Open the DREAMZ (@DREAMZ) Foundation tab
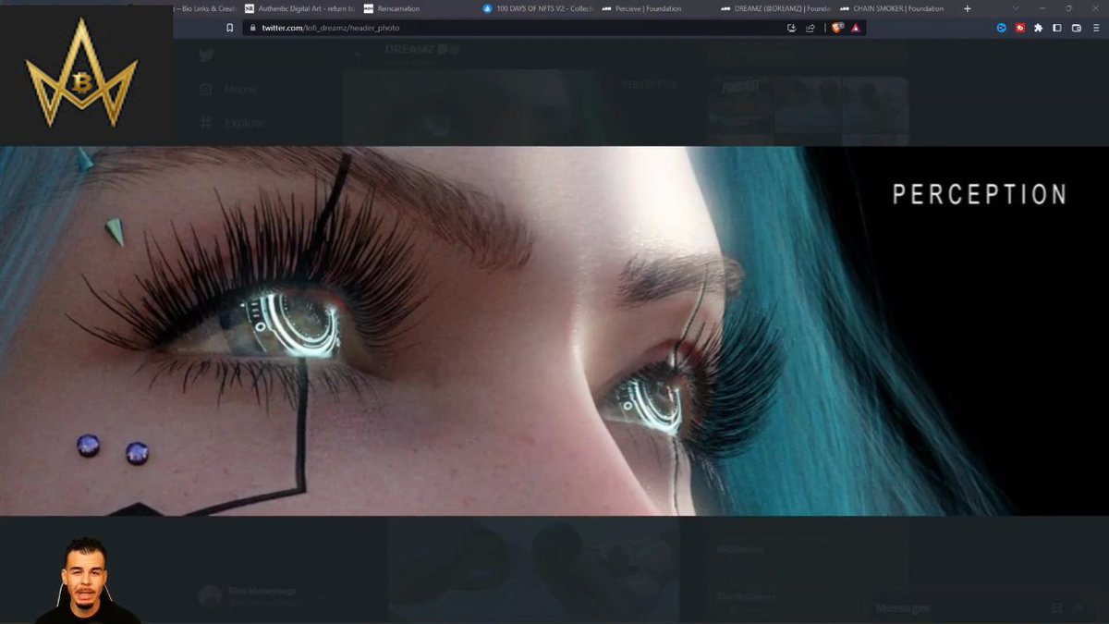 coord(774,8)
